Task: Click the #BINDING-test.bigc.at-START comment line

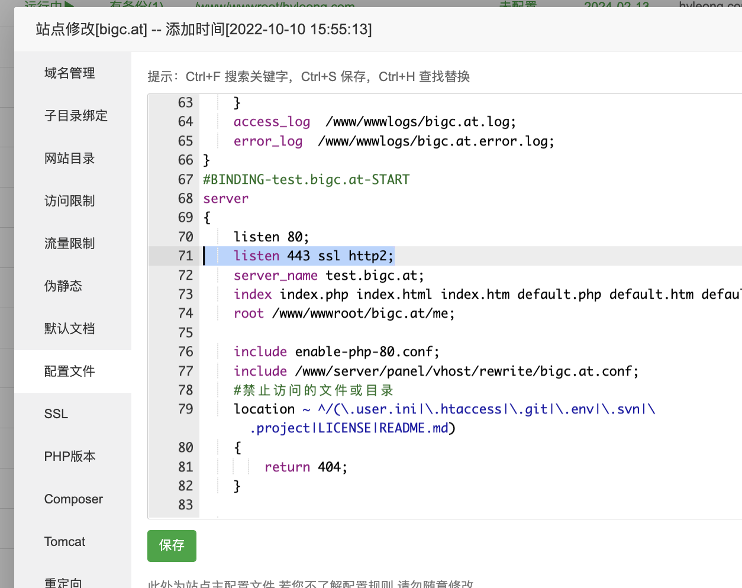Action: coord(306,179)
